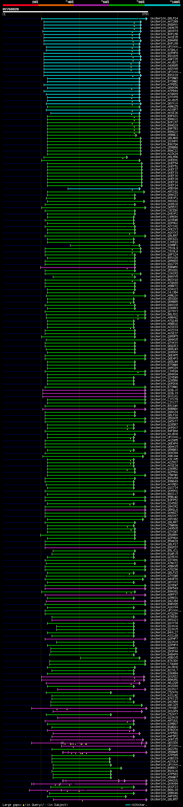
Task: Pick the UniRef100_Q8LNK8 row label
Action: tap(164, 138)
